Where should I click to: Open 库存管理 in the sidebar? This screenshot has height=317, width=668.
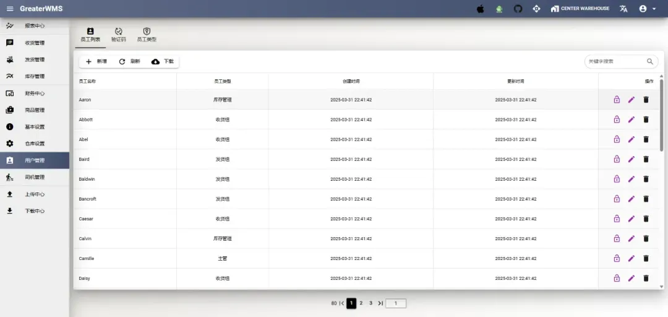coord(35,76)
